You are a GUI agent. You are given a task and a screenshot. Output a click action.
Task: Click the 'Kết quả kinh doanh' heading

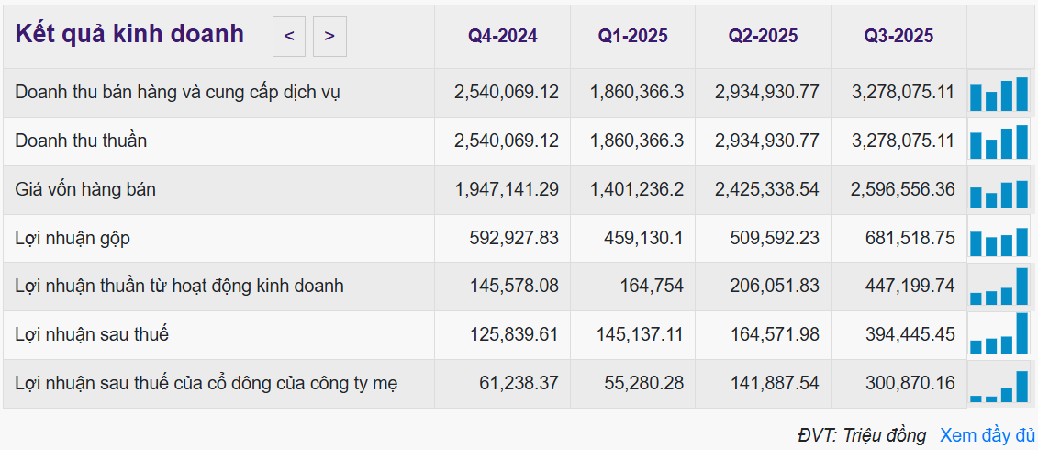129,34
